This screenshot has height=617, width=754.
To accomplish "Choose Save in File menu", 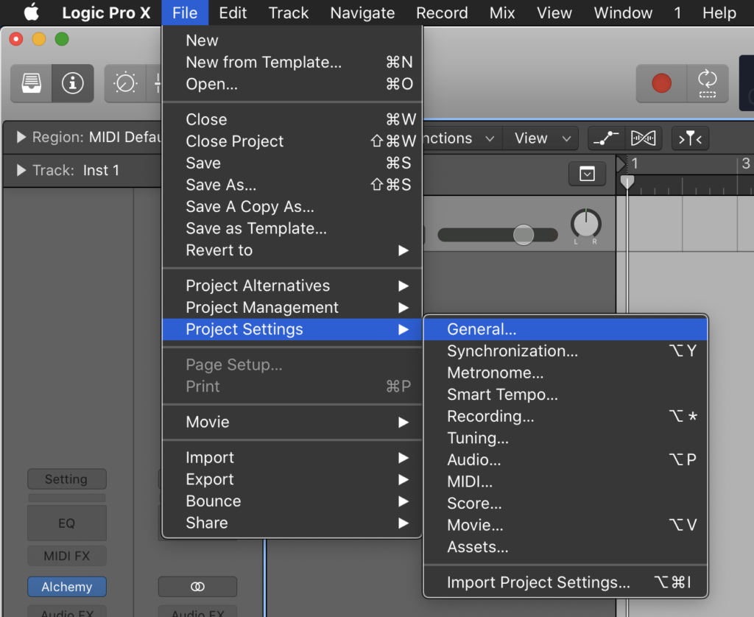I will tap(292, 163).
